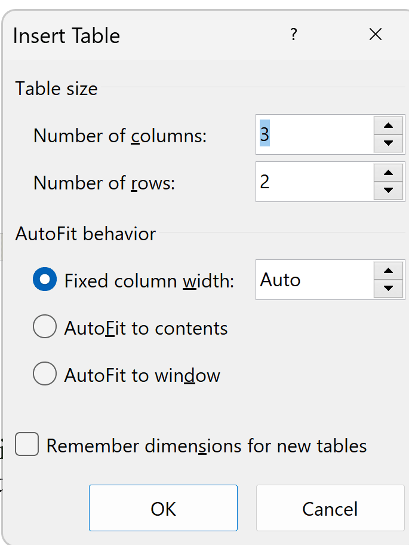Click the Number of rows label
Image resolution: width=409 pixels, height=545 pixels.
104,183
